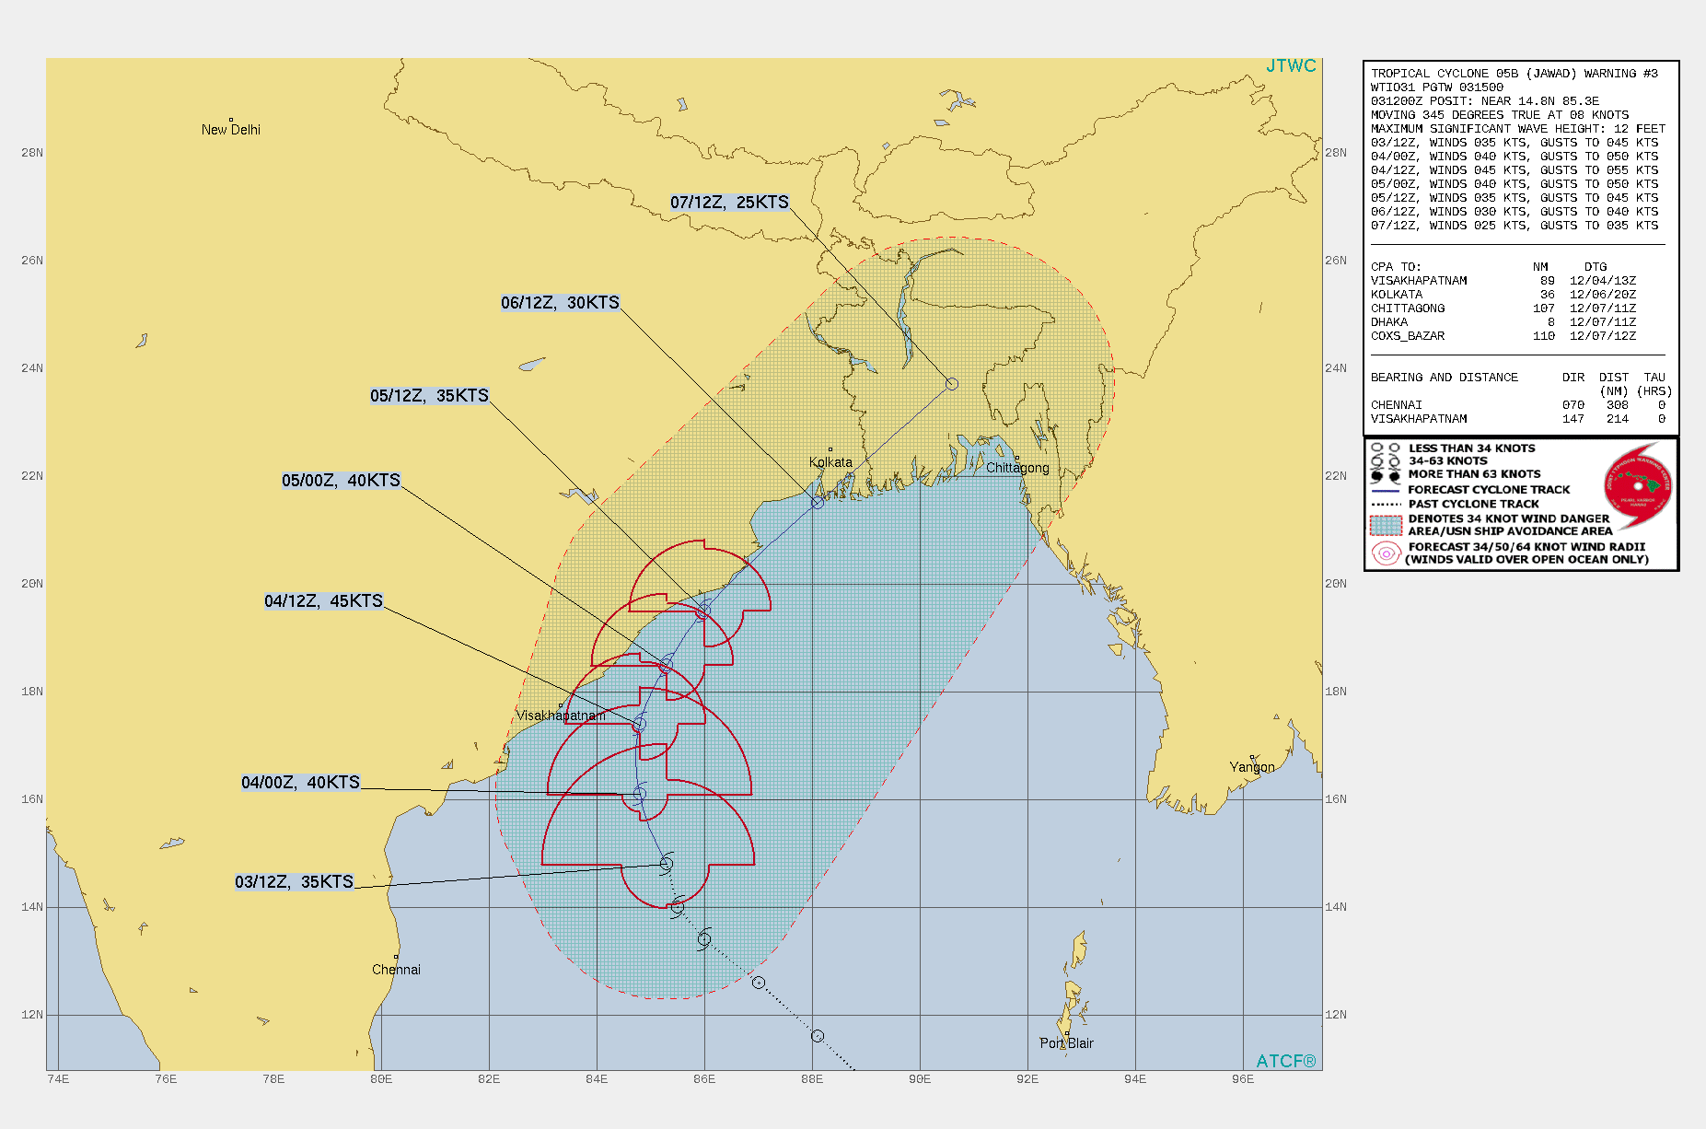Viewport: 1706px width, 1129px height.
Task: Click the Chittagong city label
Action: tap(1017, 468)
